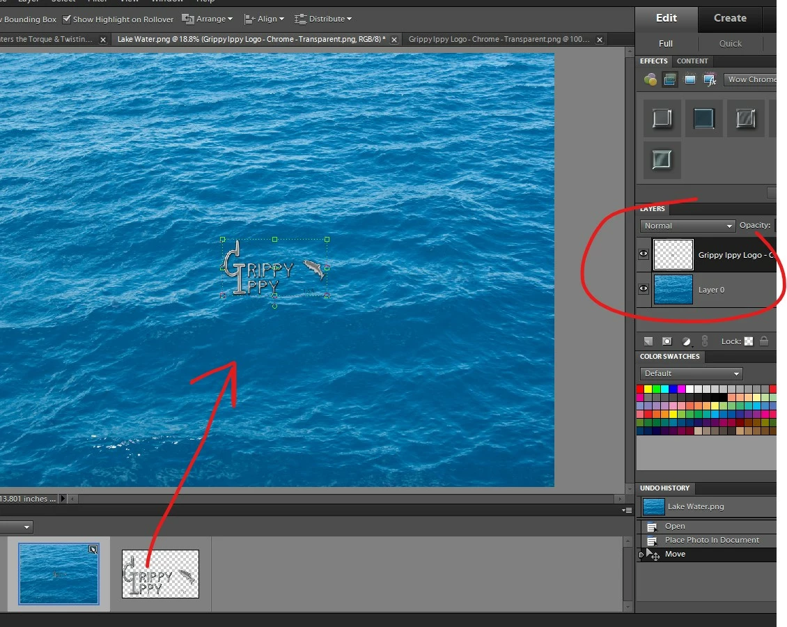
Task: Click Lake Water.png history snapshot
Action: click(707, 506)
